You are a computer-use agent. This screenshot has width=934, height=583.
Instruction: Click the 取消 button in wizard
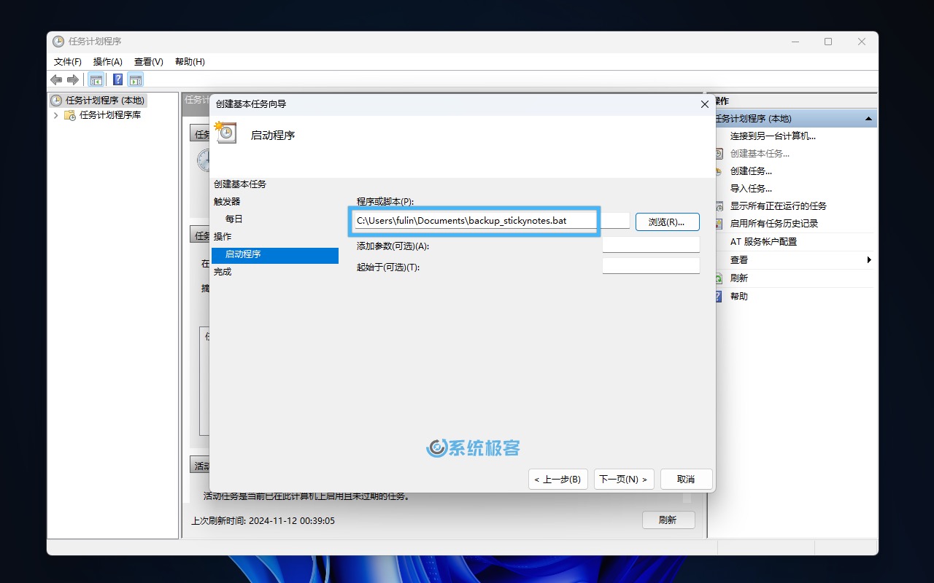pyautogui.click(x=686, y=479)
